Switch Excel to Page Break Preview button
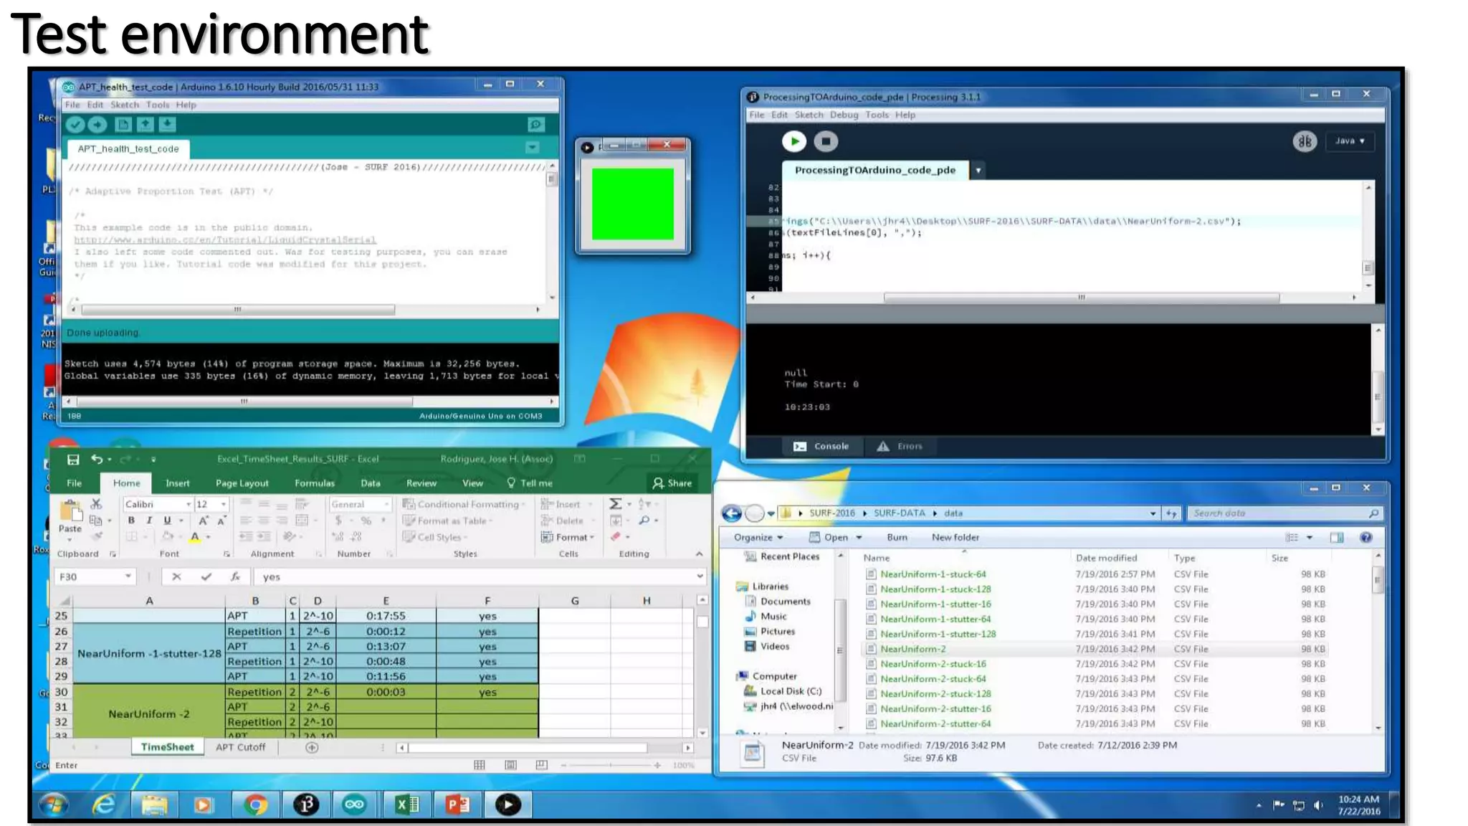 [x=541, y=765]
